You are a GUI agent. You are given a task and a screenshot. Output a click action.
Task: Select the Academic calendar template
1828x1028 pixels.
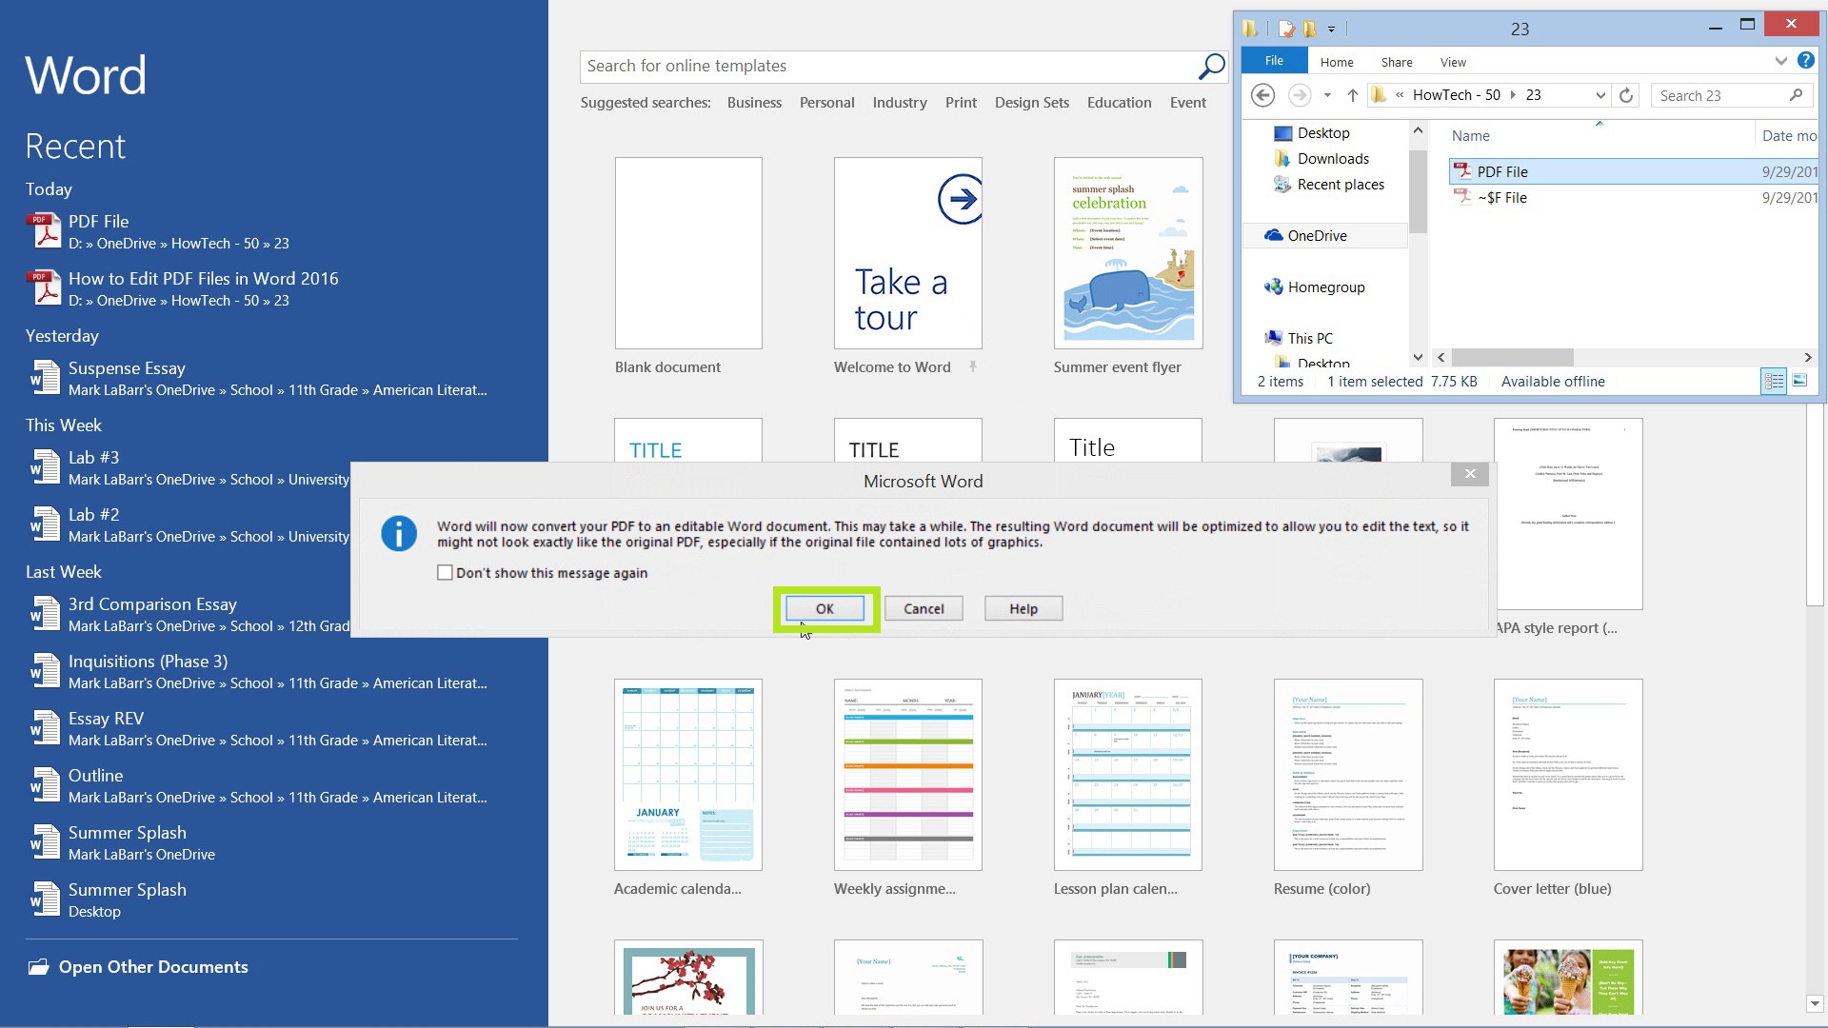pyautogui.click(x=688, y=775)
